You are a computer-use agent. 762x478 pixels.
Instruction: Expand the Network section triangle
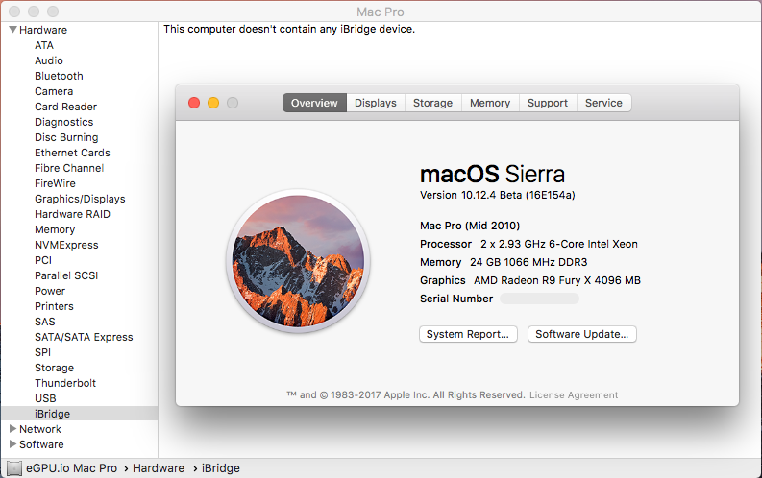(13, 428)
